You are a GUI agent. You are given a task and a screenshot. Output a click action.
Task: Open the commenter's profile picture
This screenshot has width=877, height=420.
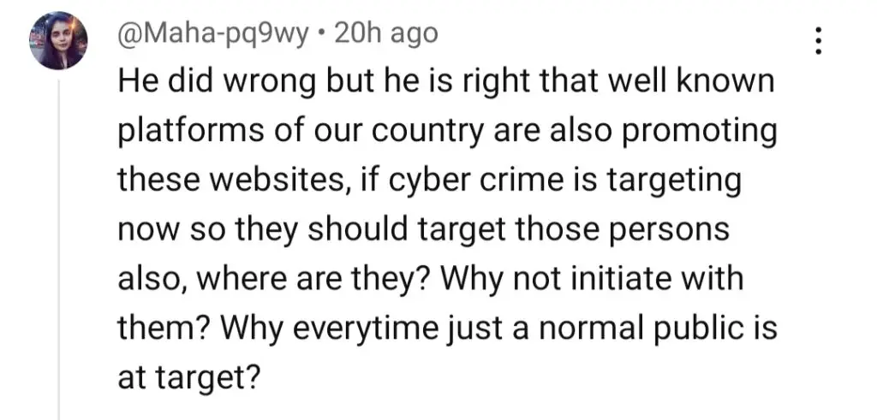click(x=59, y=41)
